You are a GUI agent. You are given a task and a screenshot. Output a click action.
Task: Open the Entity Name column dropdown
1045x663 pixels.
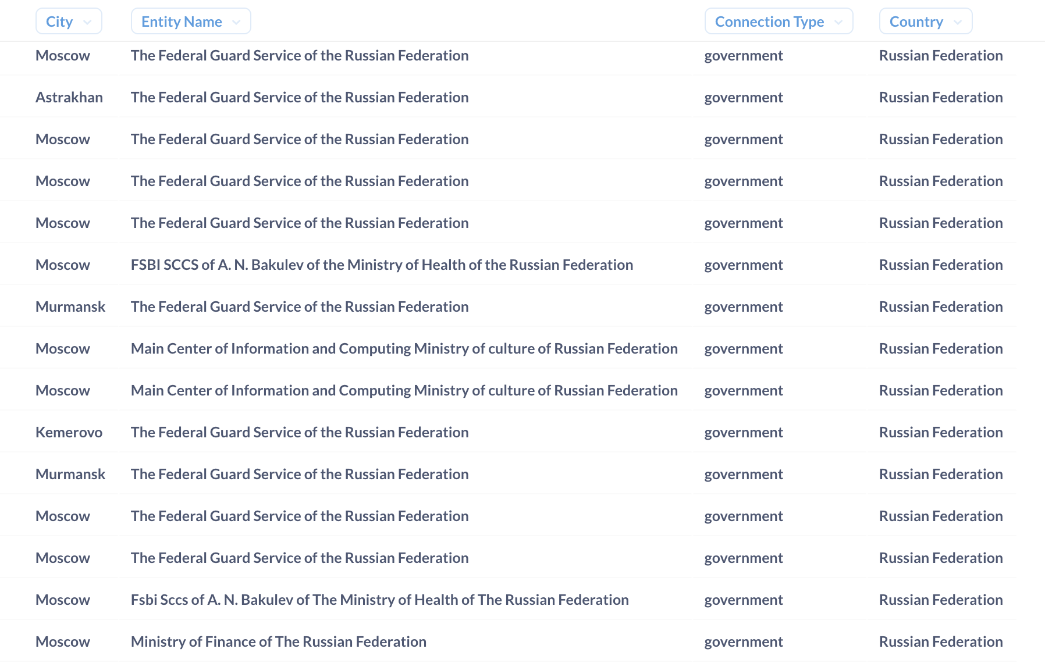pyautogui.click(x=190, y=22)
